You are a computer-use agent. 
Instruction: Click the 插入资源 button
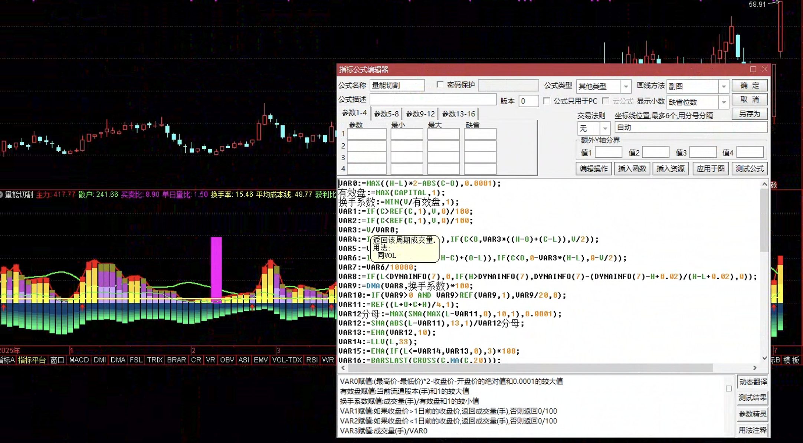click(x=671, y=168)
